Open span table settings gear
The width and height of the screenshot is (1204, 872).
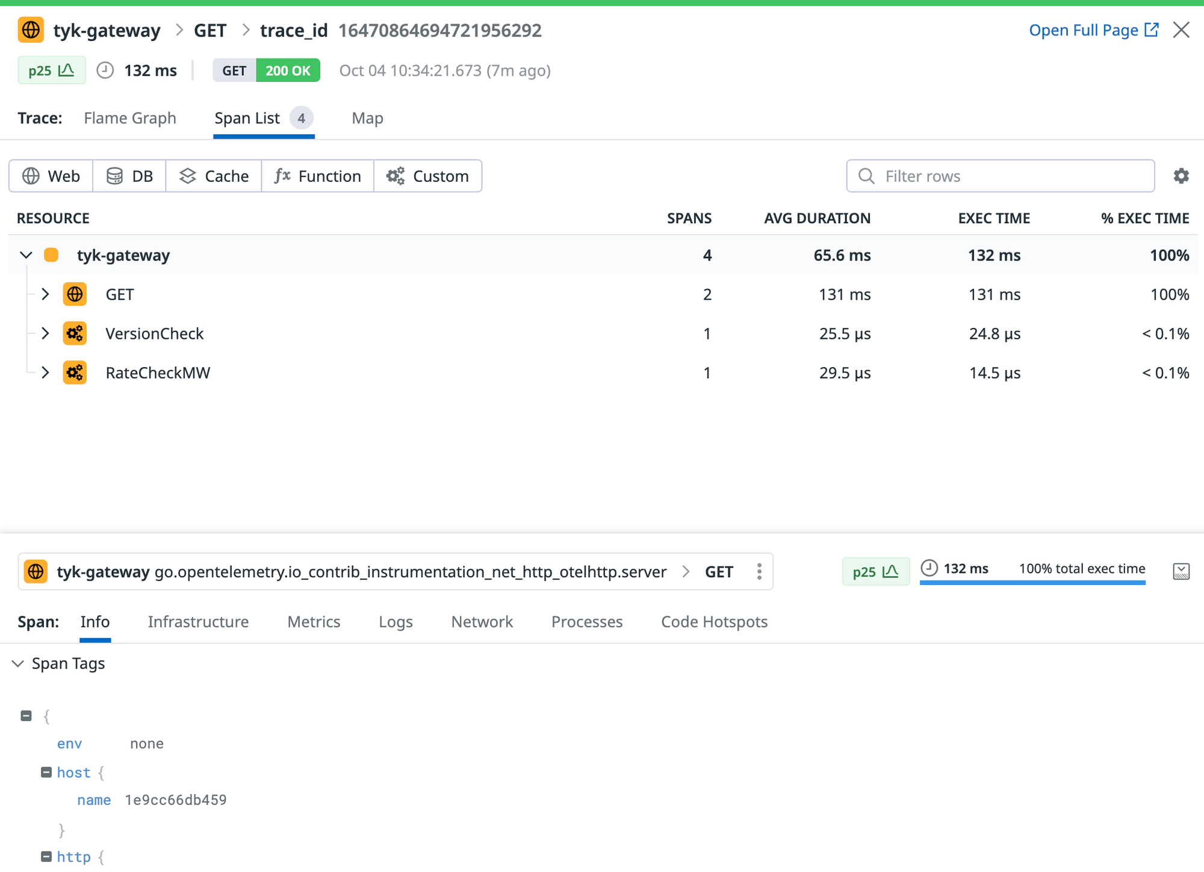[x=1182, y=176]
